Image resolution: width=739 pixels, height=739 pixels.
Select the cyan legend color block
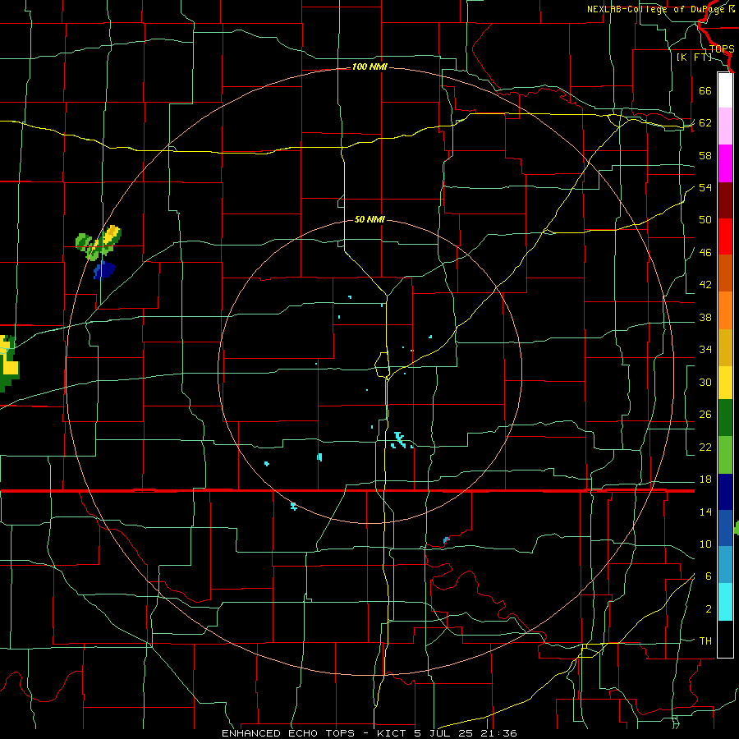725,602
